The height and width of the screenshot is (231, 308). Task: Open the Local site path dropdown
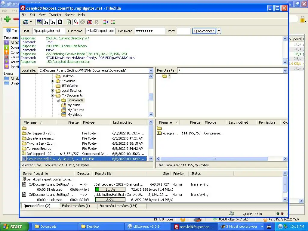pos(151,70)
